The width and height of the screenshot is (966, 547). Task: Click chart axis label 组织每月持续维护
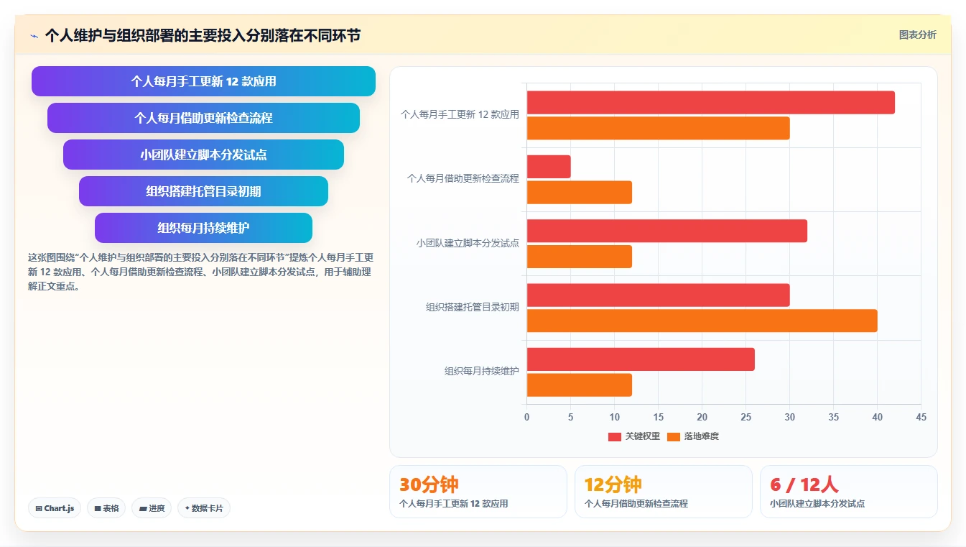(482, 372)
